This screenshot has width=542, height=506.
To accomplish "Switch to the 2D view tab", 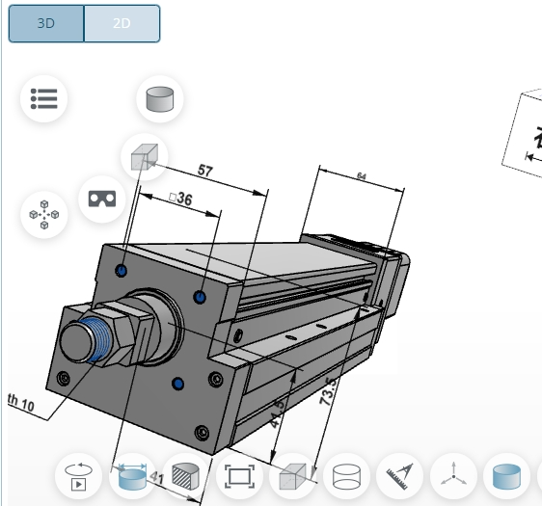I will [122, 23].
